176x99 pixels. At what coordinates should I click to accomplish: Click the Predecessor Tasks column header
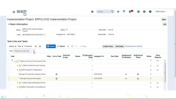click(87, 56)
